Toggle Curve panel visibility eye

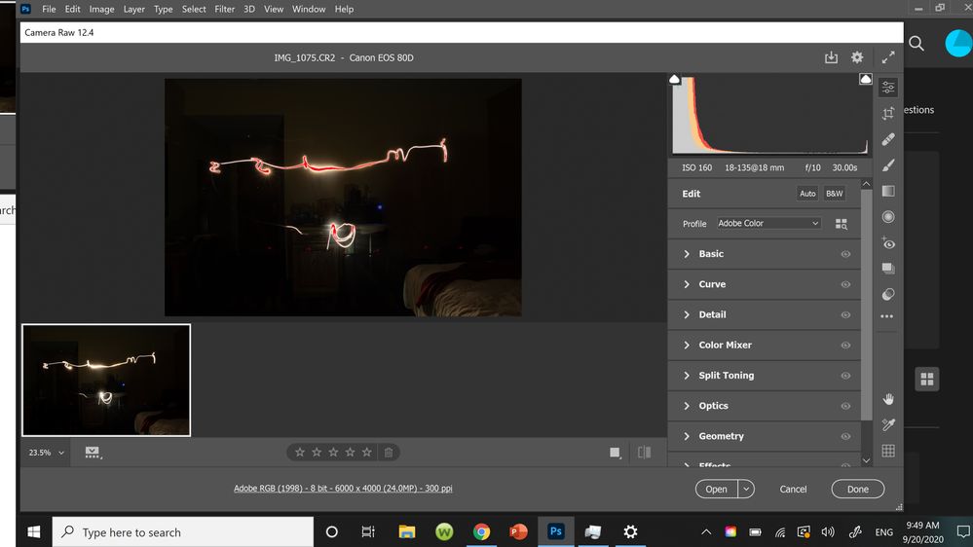pyautogui.click(x=845, y=284)
